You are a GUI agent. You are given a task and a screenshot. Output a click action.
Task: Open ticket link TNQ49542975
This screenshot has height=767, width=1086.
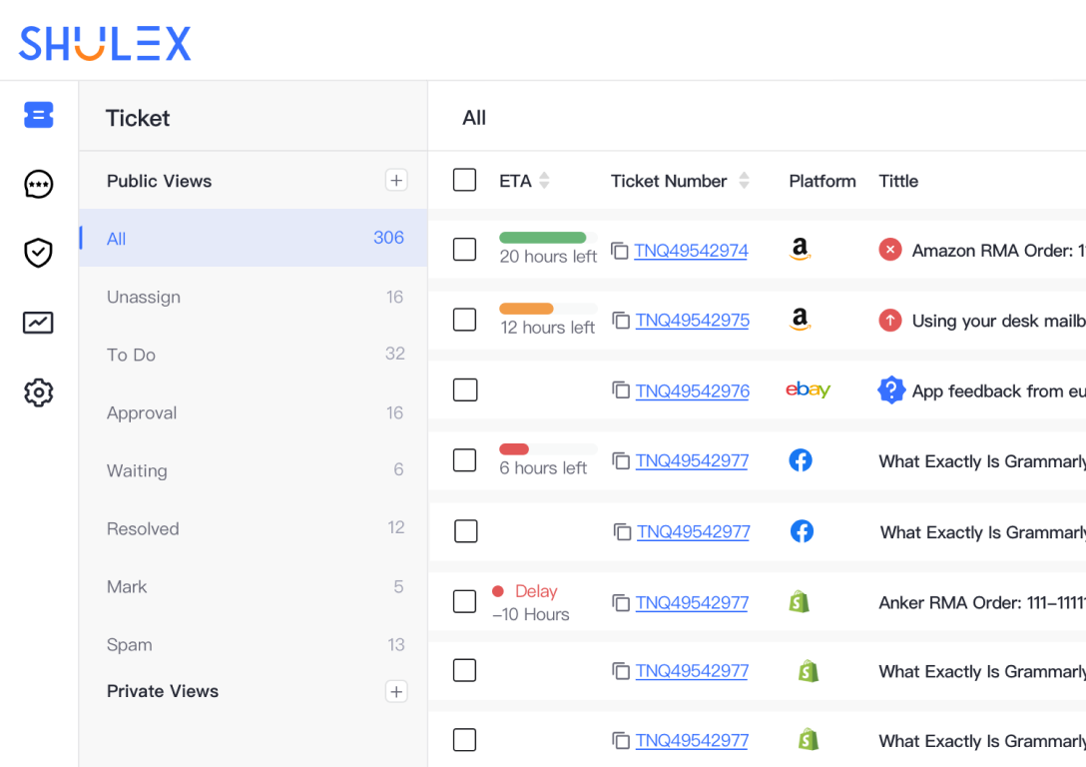[692, 321]
